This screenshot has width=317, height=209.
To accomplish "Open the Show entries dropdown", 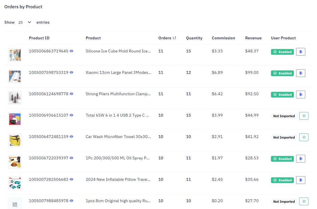I will click(25, 23).
